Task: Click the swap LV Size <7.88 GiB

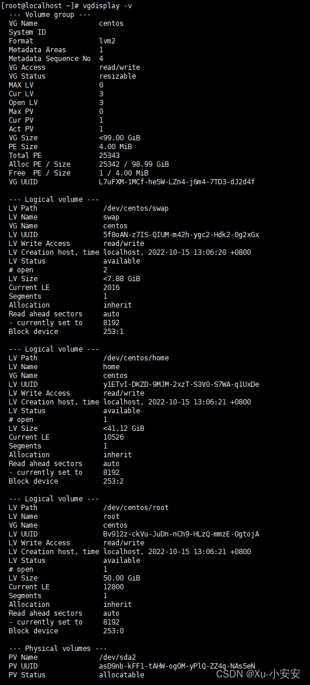Action: (x=122, y=279)
